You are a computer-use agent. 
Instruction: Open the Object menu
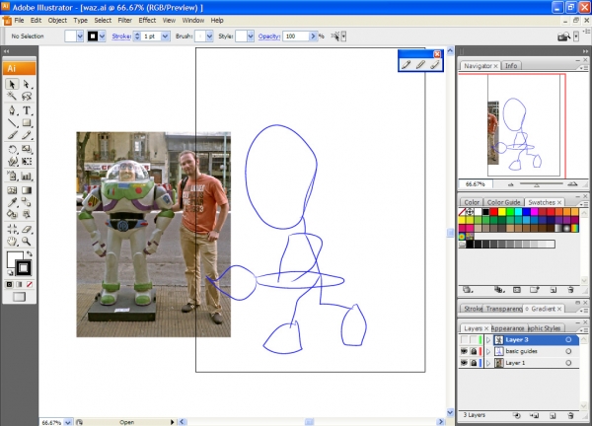(57, 21)
